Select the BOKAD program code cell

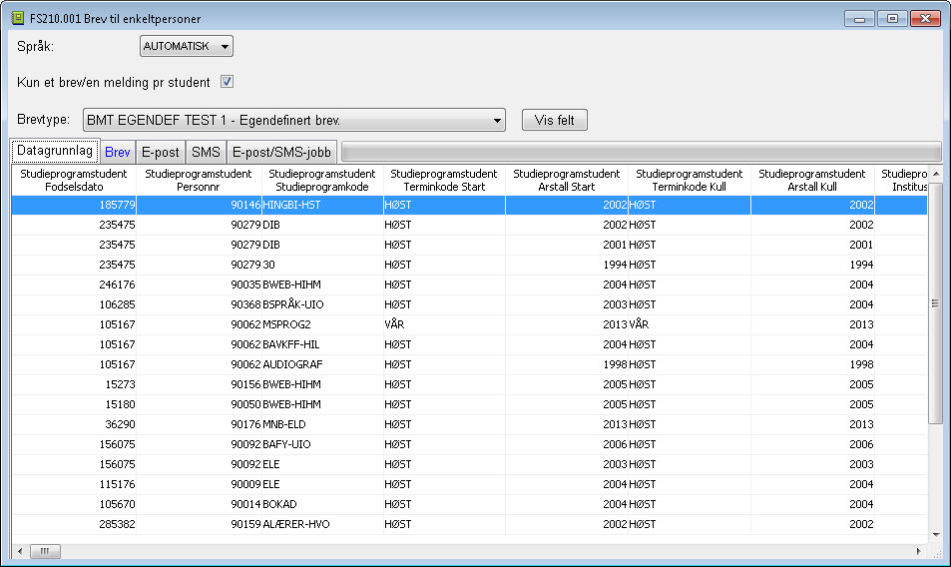322,504
